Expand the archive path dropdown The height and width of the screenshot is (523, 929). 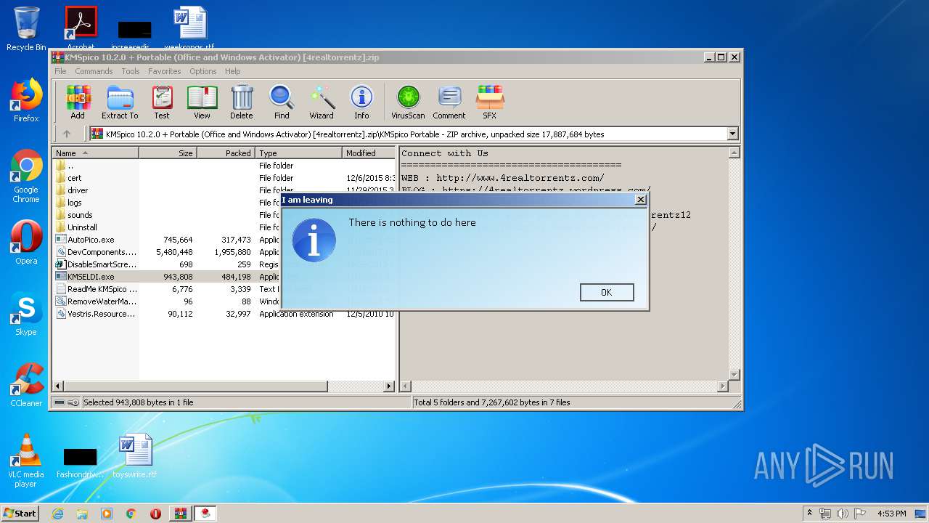tap(732, 134)
